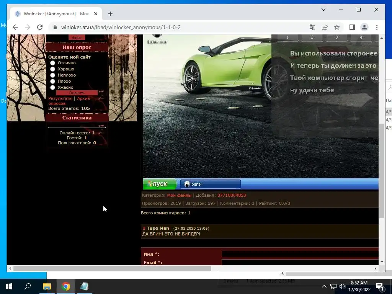Open a new tab
The height and width of the screenshot is (294, 392).
tap(110, 14)
